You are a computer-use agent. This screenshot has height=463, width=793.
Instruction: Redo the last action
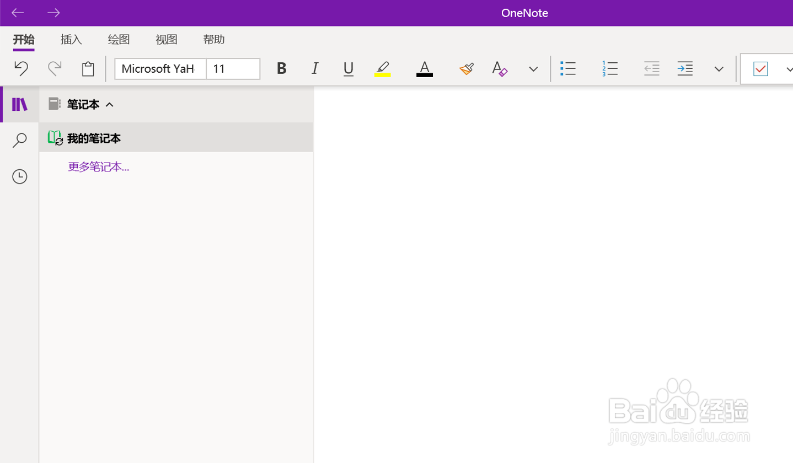pos(55,69)
